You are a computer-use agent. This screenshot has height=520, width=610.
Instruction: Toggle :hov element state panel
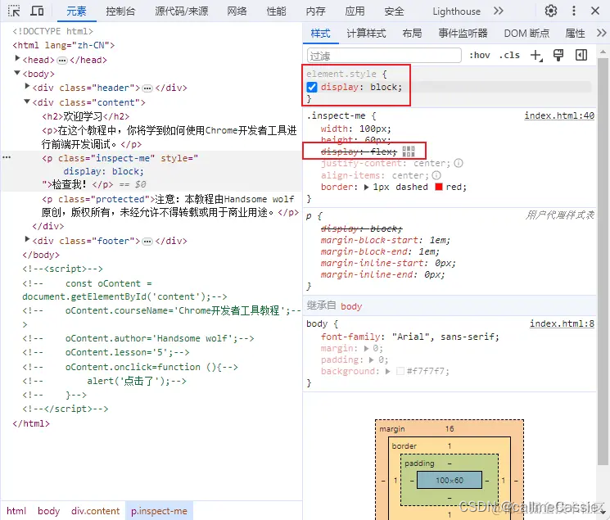click(x=479, y=55)
